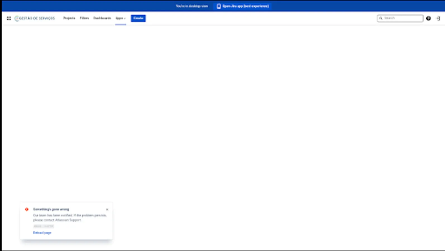Click the magnifier icon in search box

(381, 18)
